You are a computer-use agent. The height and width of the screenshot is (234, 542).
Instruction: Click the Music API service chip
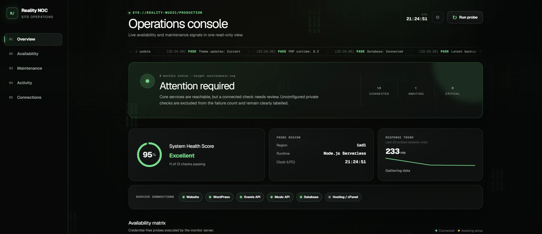[x=280, y=197]
